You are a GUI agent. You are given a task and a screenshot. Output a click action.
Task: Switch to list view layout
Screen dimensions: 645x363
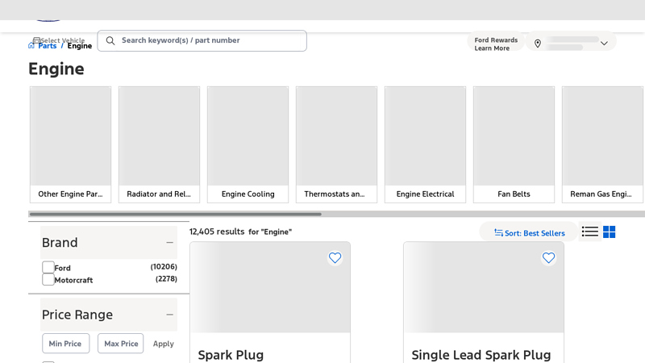pos(590,232)
